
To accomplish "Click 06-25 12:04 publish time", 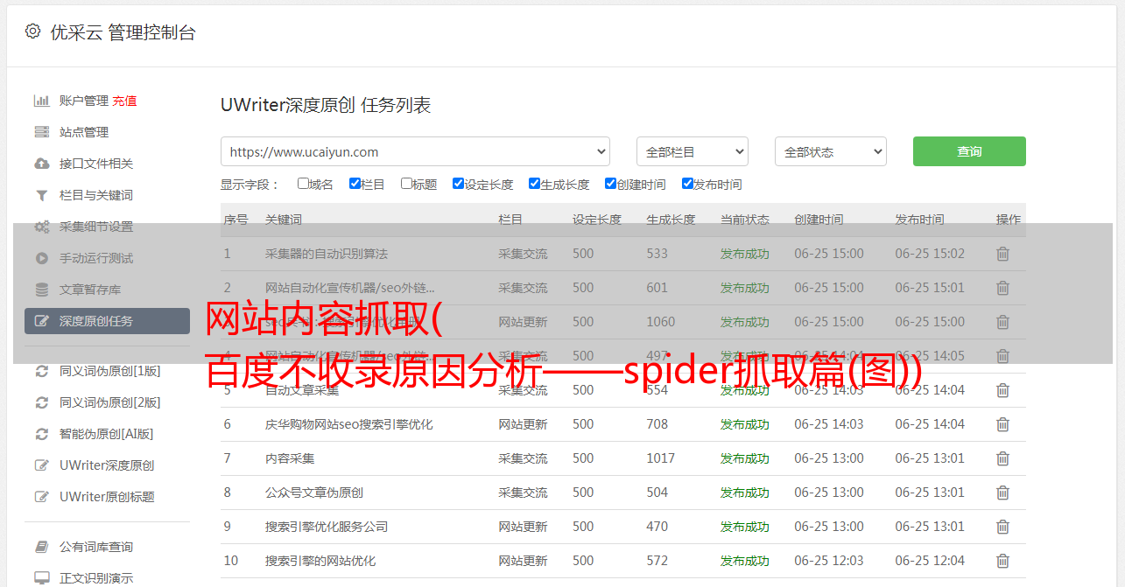I will [930, 561].
